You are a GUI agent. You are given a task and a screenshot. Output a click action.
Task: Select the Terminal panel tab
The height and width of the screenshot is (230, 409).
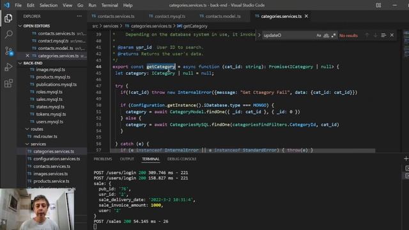[x=151, y=159]
